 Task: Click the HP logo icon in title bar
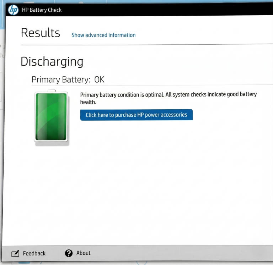click(13, 10)
